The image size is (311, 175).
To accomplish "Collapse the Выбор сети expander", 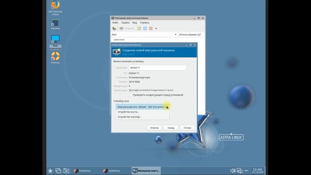I will tap(115, 101).
